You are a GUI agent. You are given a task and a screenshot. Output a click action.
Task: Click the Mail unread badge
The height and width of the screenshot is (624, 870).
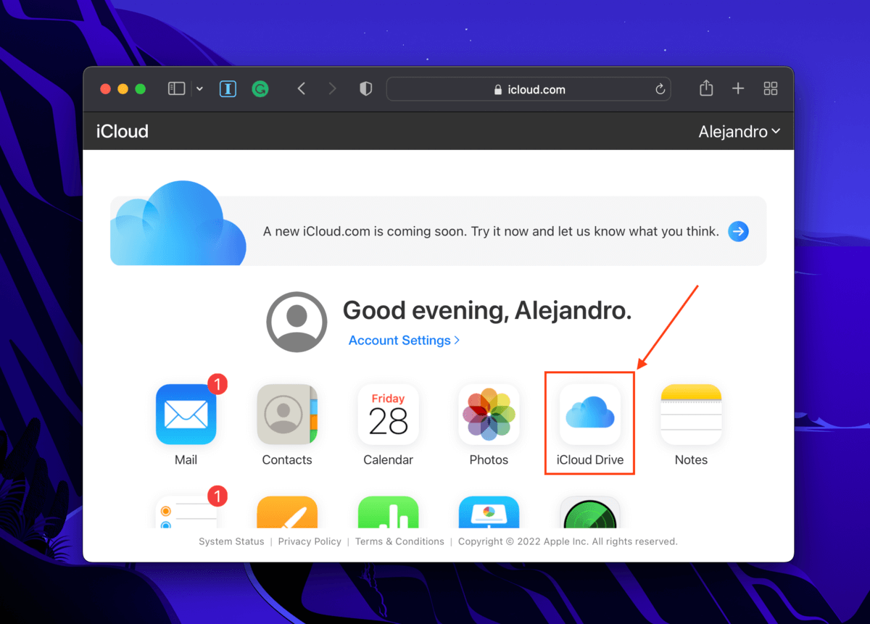(217, 384)
